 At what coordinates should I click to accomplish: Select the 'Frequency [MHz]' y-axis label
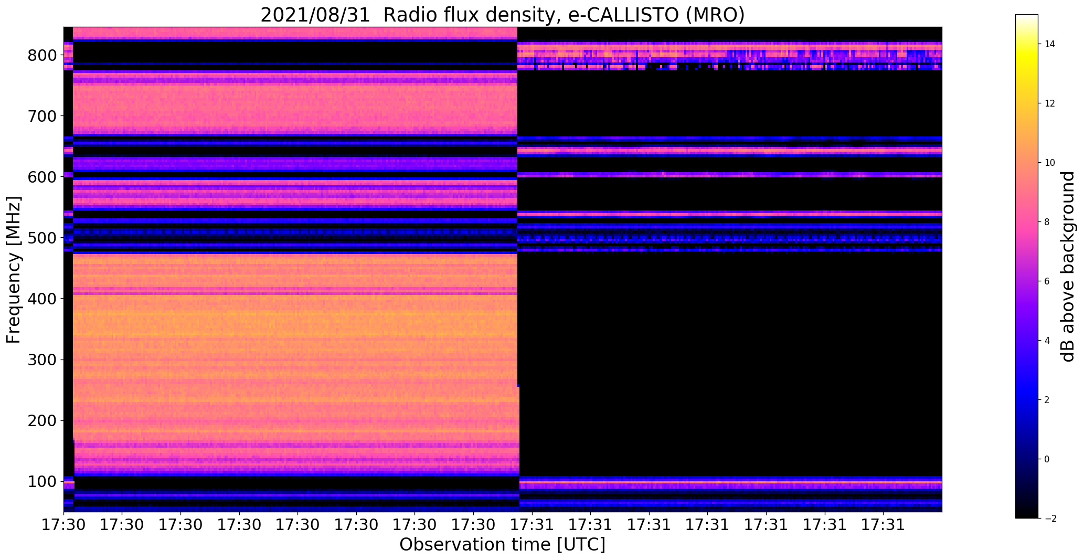click(x=14, y=270)
